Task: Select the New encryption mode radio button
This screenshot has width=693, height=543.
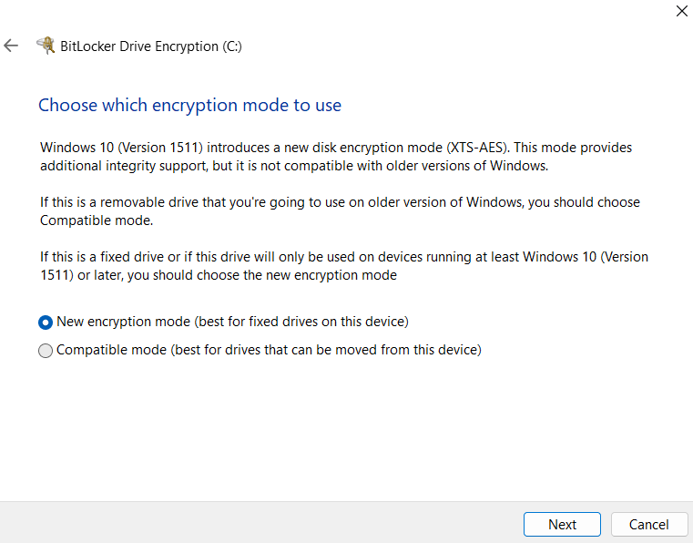Action: (x=46, y=323)
